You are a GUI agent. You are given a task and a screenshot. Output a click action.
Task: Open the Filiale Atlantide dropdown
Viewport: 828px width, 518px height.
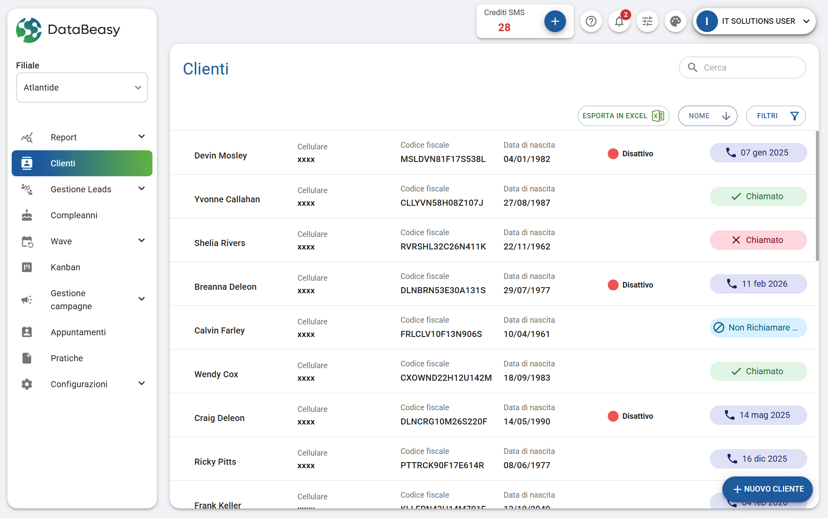pos(82,87)
